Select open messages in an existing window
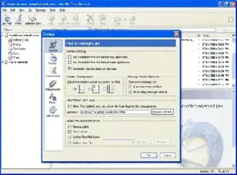 (x=130, y=92)
